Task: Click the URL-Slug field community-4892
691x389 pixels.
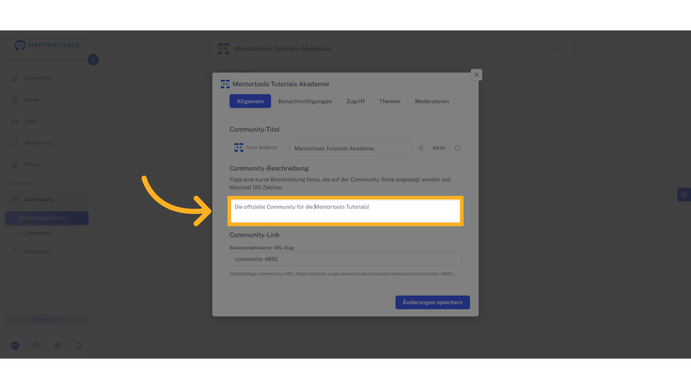Action: point(345,259)
